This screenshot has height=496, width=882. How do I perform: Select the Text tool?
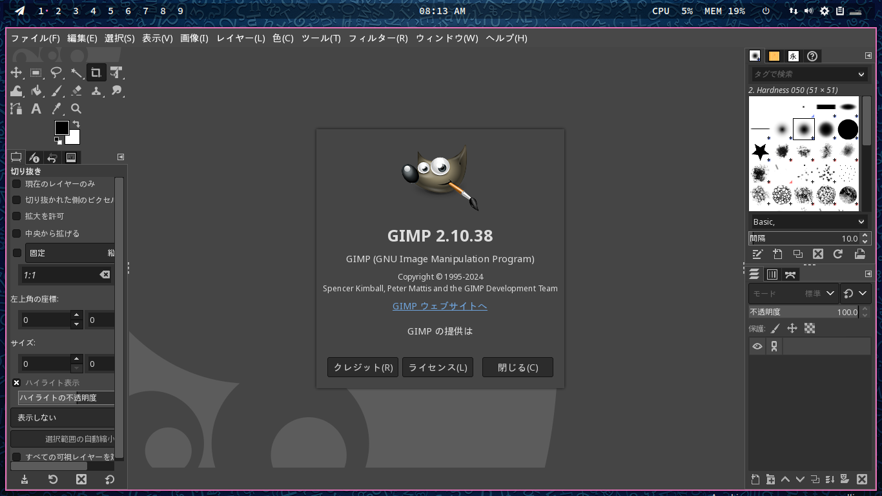pos(37,109)
